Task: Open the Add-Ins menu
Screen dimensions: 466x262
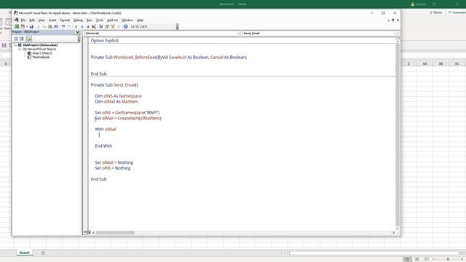Action: click(x=112, y=20)
